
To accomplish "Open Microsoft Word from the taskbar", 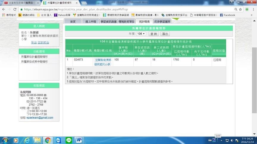I will coord(79,140).
